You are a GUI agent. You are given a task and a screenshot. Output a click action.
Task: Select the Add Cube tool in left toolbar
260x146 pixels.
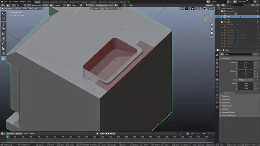click(3, 54)
